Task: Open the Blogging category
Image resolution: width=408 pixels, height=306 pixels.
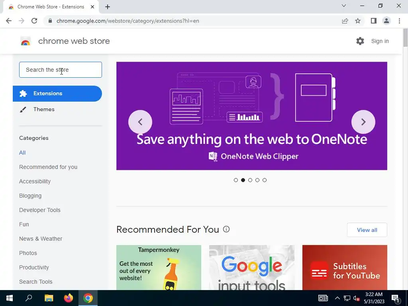Action: pos(30,196)
